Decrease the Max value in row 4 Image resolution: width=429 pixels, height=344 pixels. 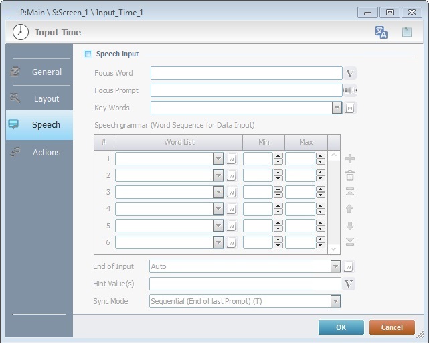pyautogui.click(x=321, y=211)
